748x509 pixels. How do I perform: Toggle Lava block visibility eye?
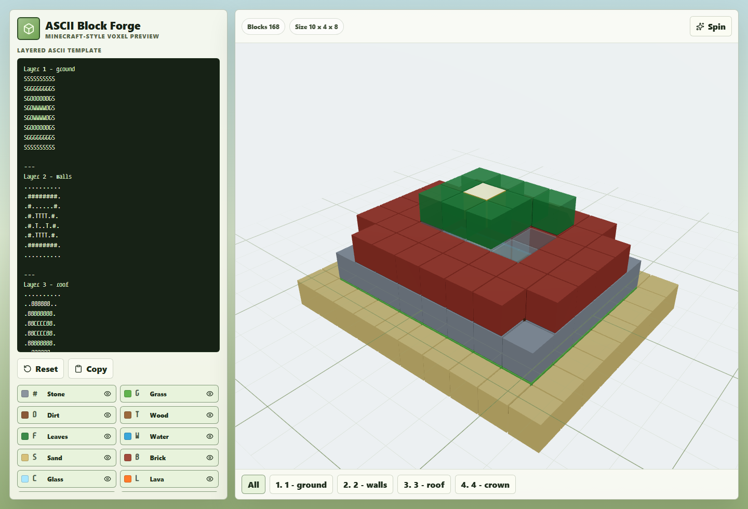(210, 479)
